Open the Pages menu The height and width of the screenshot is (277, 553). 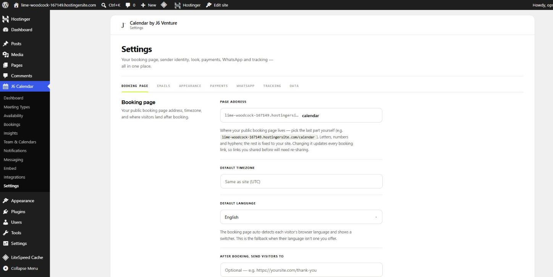pos(25,65)
